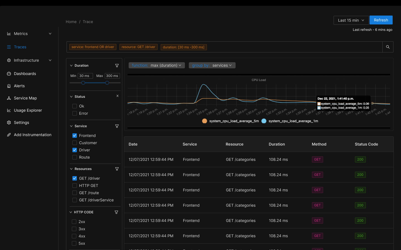The width and height of the screenshot is (401, 250).
Task: Select the Traces icon in the sidebar
Action: coord(9,47)
